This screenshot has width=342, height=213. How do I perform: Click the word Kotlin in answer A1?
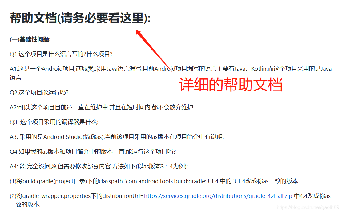(259, 69)
